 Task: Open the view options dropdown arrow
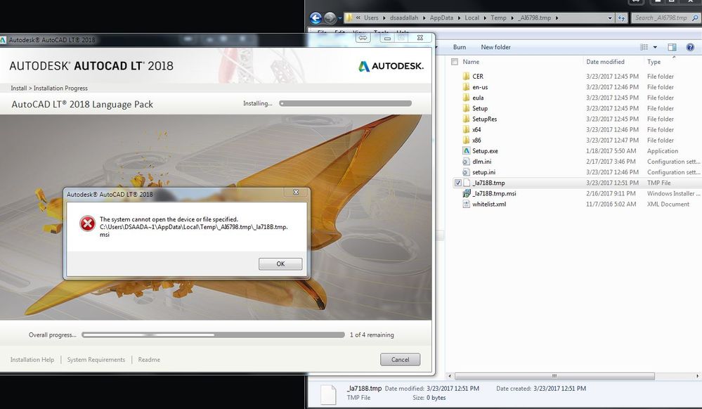(x=655, y=47)
